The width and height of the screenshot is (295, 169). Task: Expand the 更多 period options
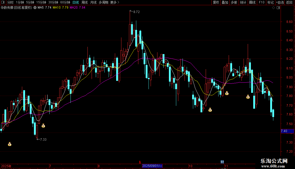pyautogui.click(x=115, y=2)
